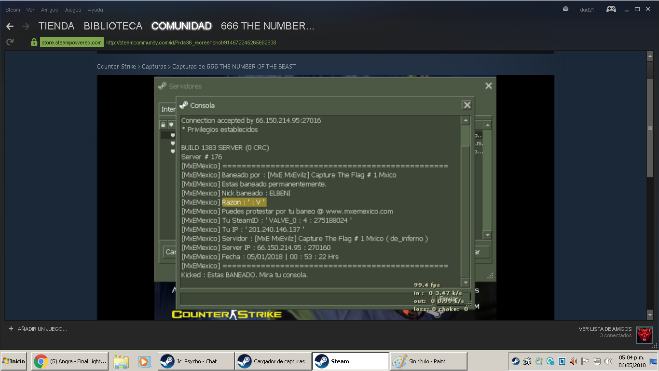Open the Ayuda menu
Screen dimensions: 659x371
coord(95,10)
